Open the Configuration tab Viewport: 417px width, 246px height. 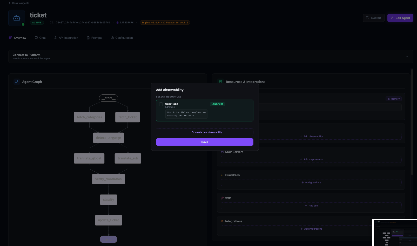tap(122, 38)
